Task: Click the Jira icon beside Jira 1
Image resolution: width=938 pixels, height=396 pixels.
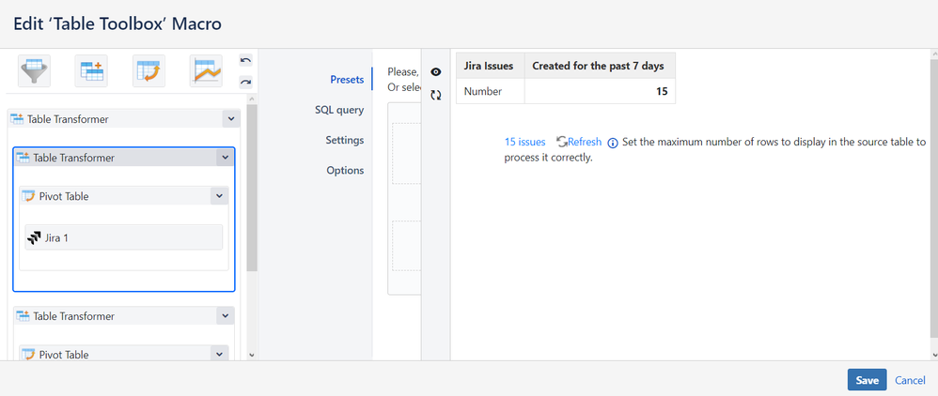Action: [34, 237]
